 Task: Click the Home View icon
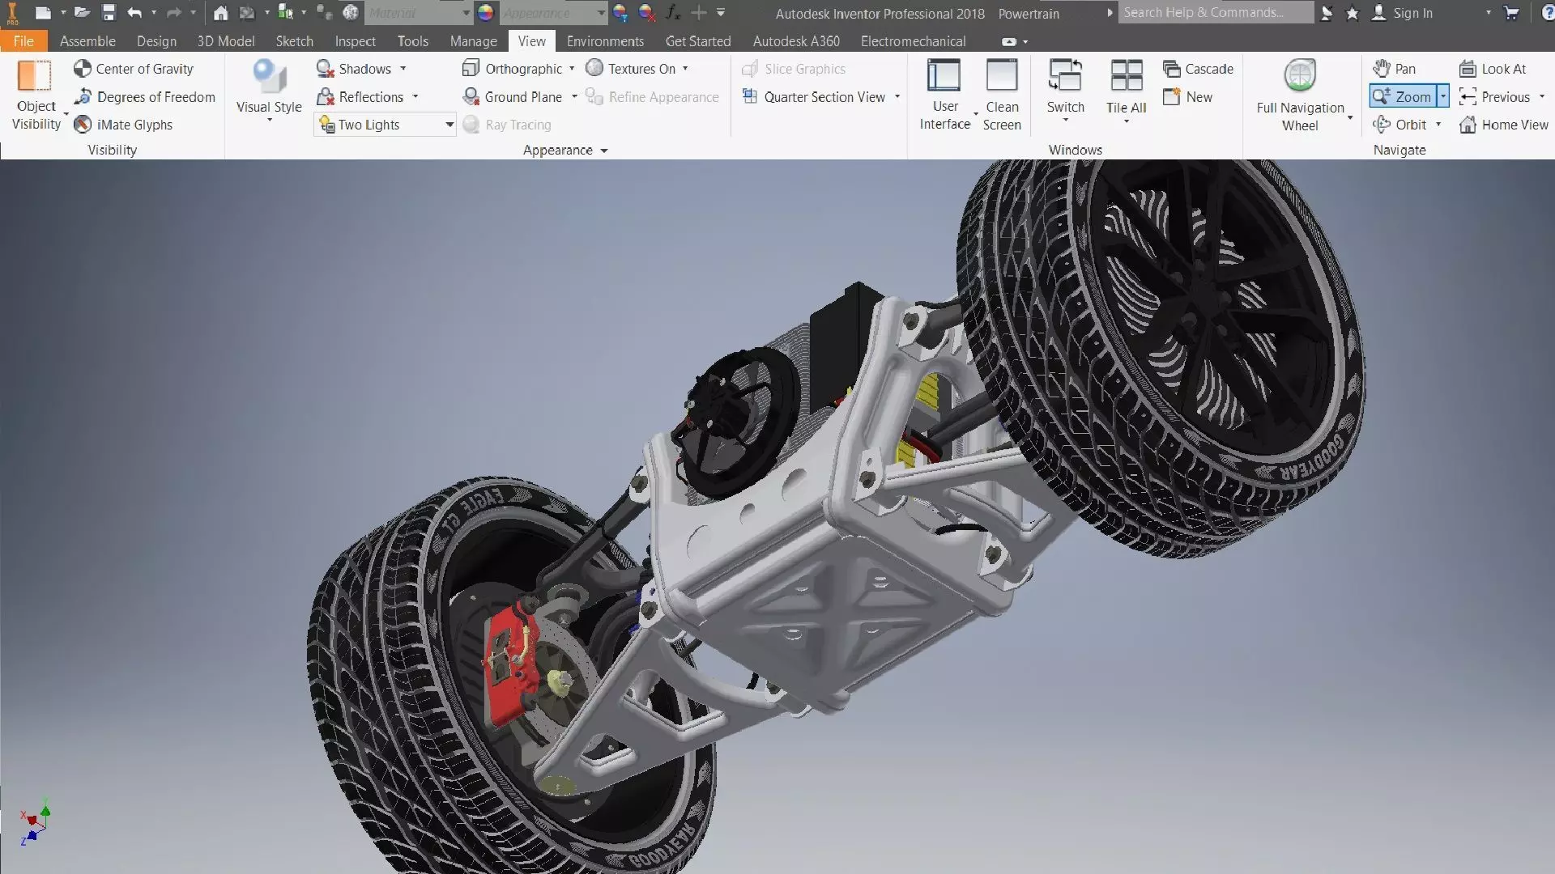coord(1468,125)
